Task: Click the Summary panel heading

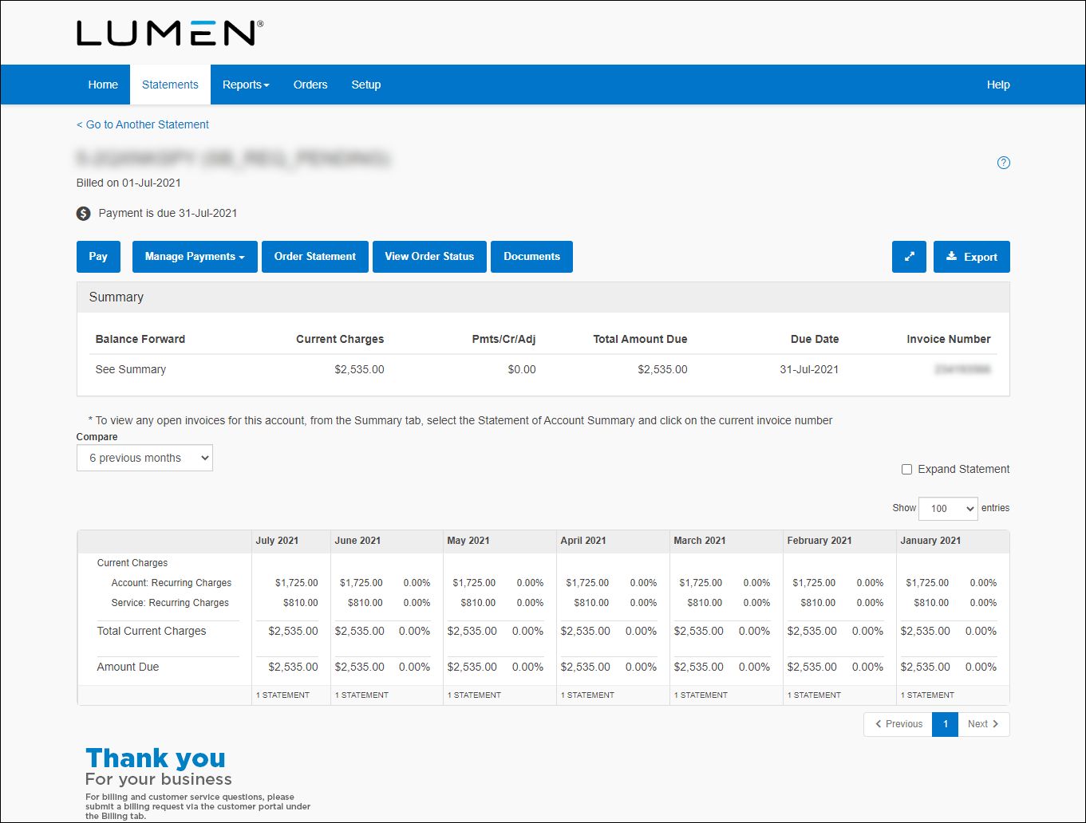Action: click(x=116, y=297)
